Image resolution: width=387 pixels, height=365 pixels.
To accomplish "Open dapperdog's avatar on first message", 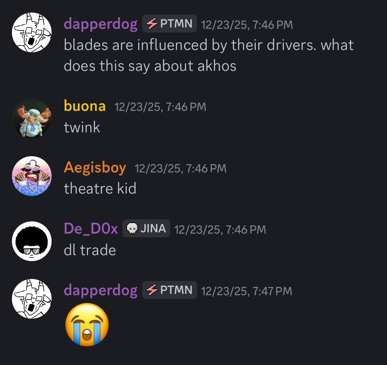I will (x=32, y=32).
